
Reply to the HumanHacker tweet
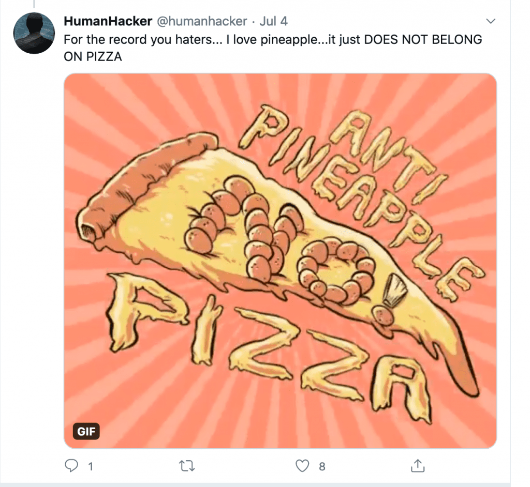pos(71,466)
